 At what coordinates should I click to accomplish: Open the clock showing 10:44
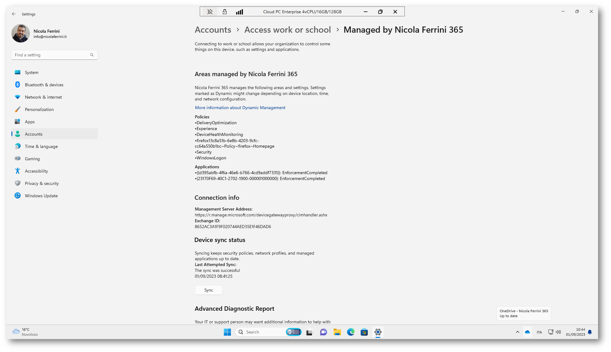pos(575,332)
